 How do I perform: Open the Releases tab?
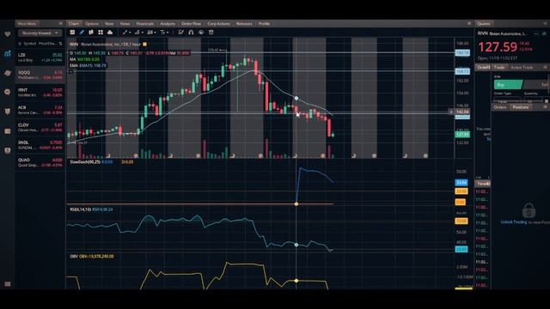(244, 23)
